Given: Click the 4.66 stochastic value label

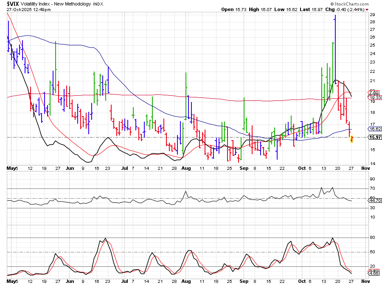Looking at the screenshot, I should point(374,274).
